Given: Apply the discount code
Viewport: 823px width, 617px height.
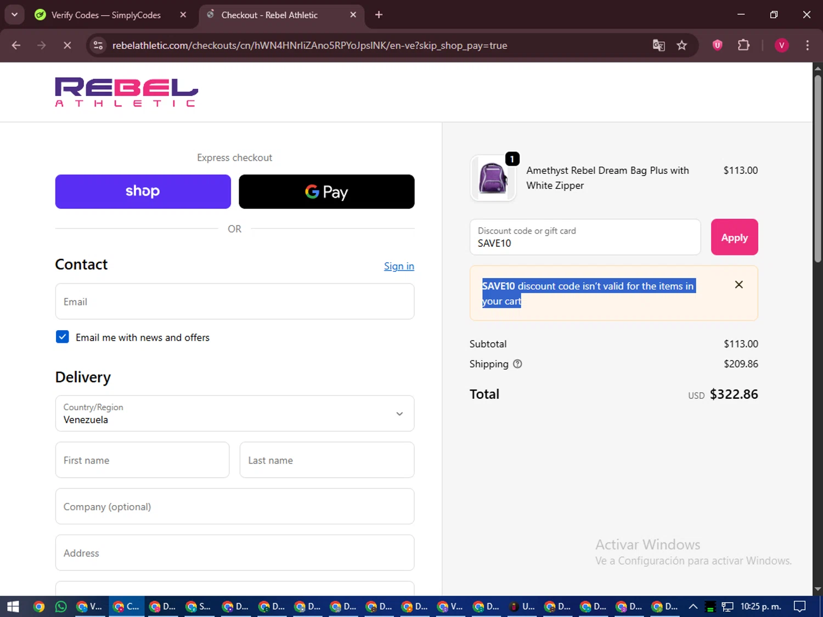Looking at the screenshot, I should click(x=734, y=237).
